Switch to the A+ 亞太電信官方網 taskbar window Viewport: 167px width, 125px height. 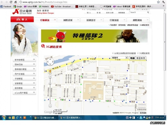click(x=45, y=118)
